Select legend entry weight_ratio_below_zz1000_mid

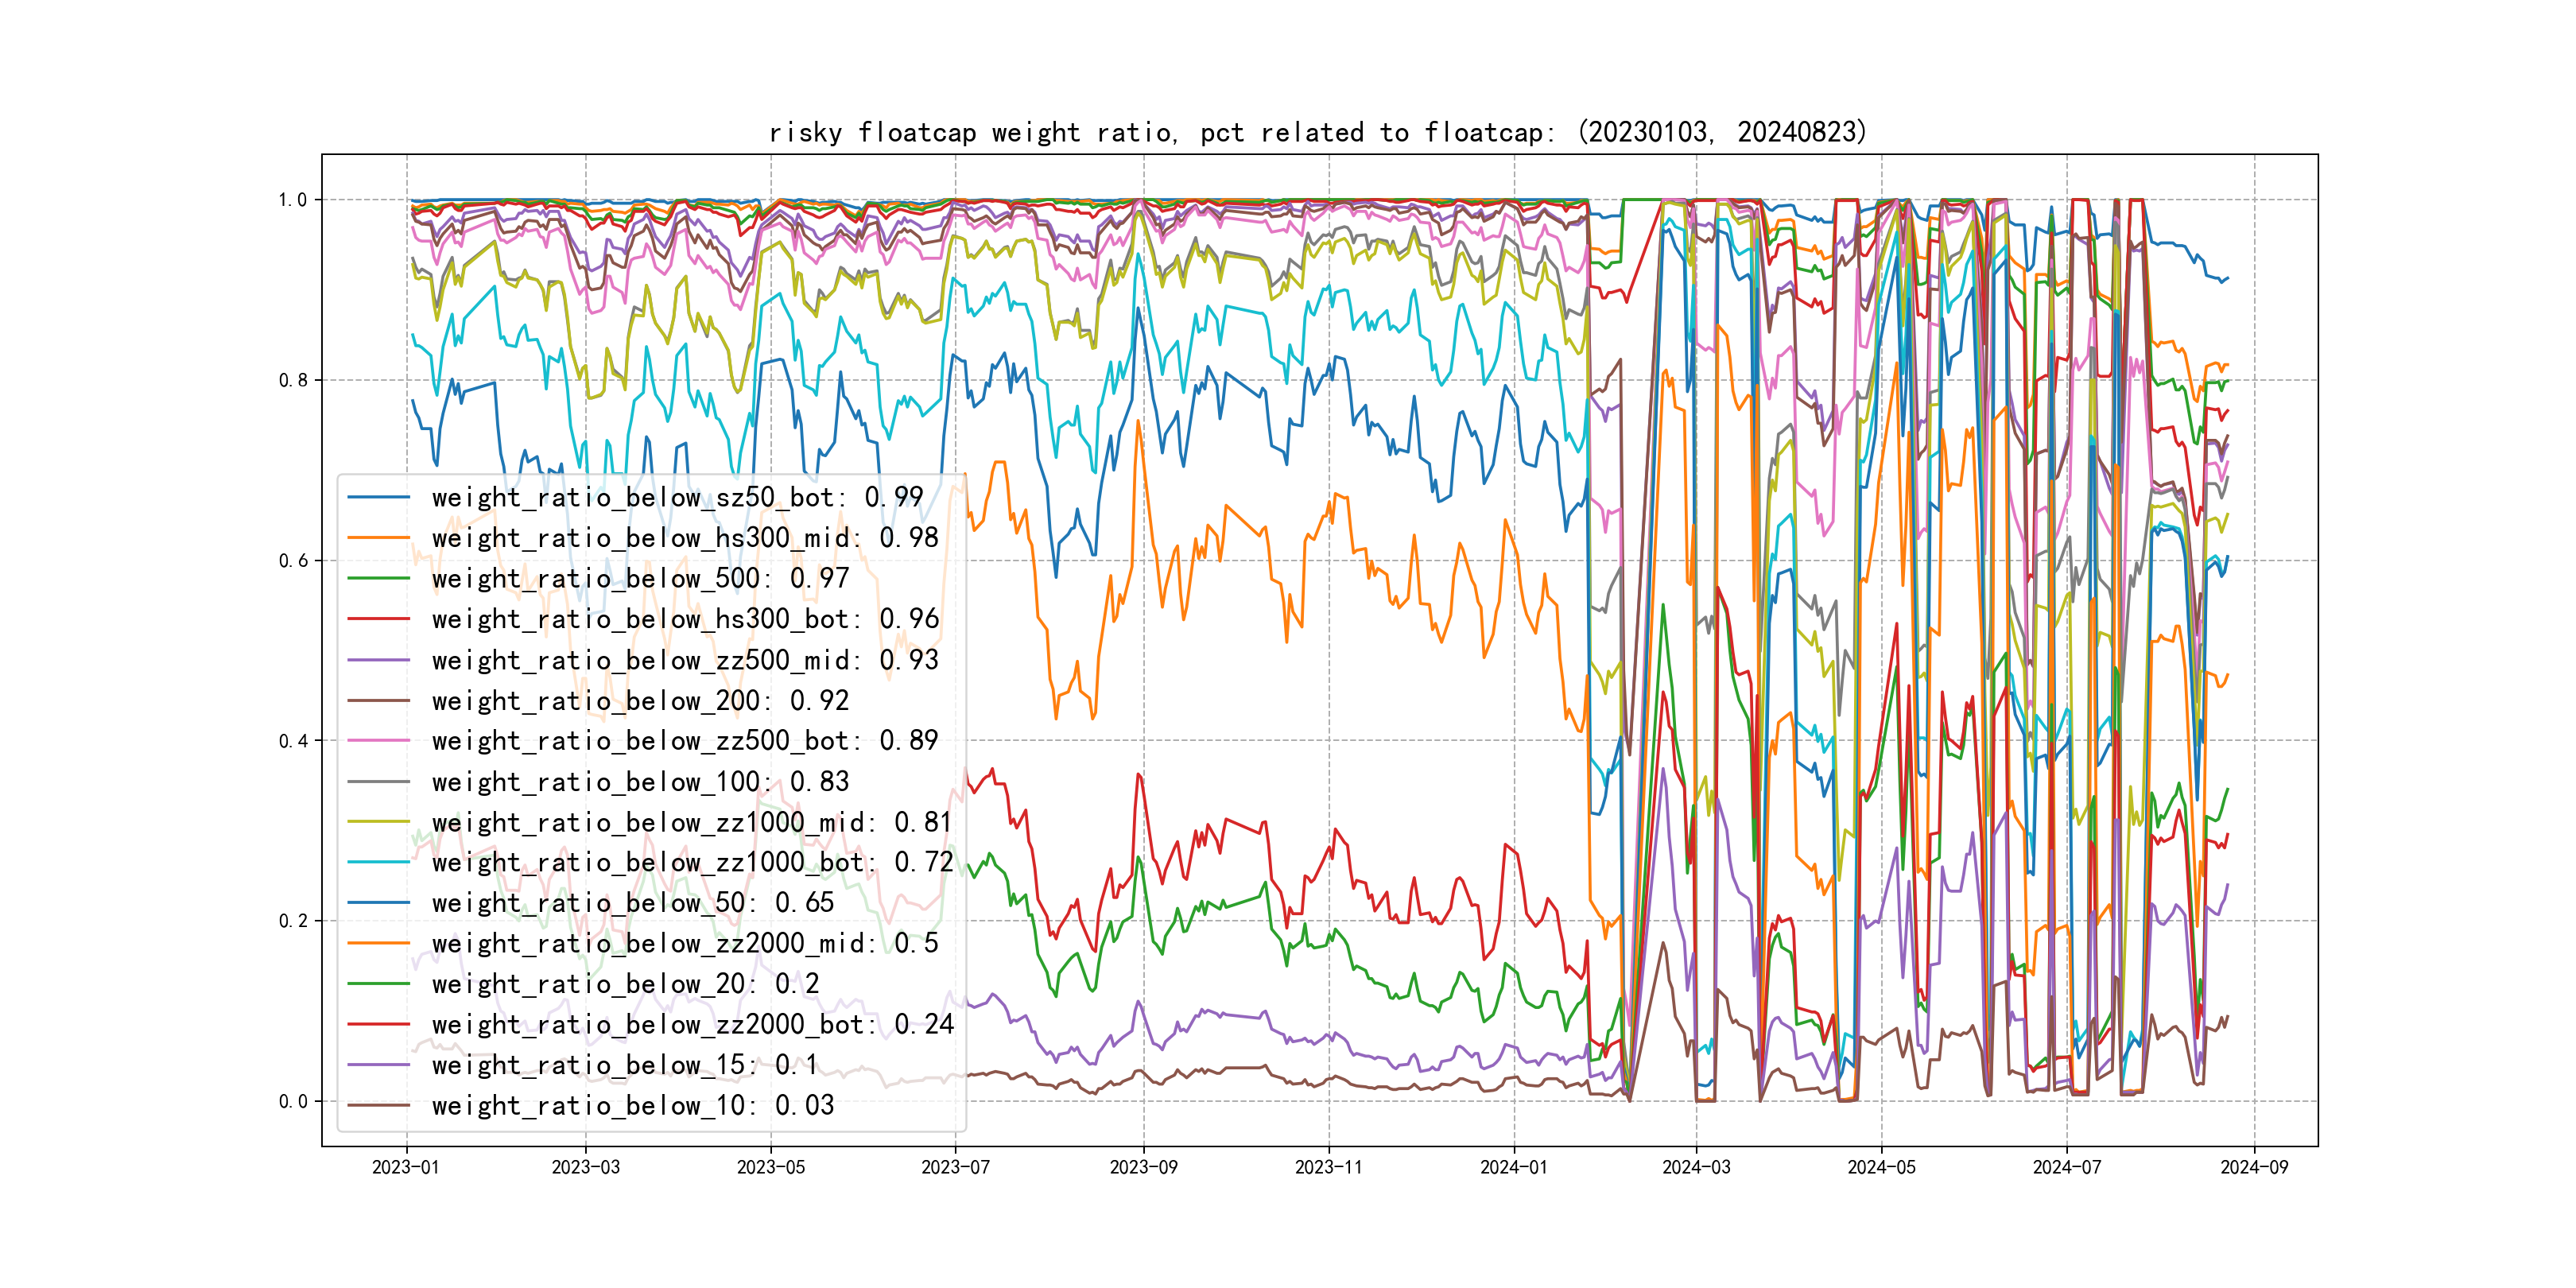click(x=692, y=822)
